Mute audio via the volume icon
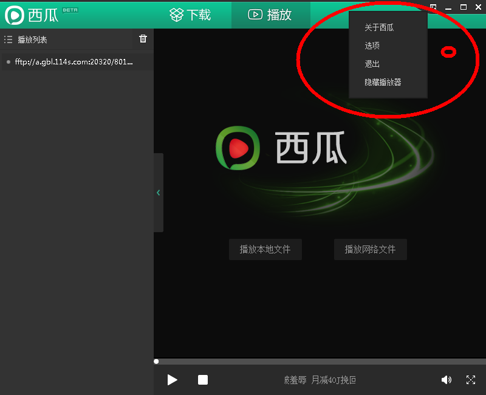 pyautogui.click(x=447, y=380)
